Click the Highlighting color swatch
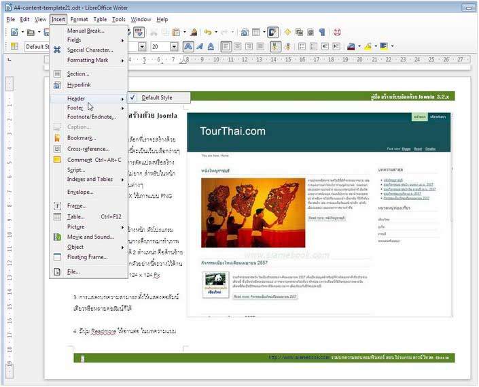Viewport: 479px width, 387px height. coord(368,46)
